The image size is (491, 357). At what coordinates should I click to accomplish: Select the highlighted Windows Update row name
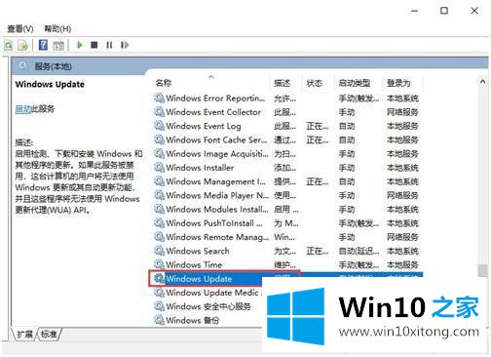199,279
